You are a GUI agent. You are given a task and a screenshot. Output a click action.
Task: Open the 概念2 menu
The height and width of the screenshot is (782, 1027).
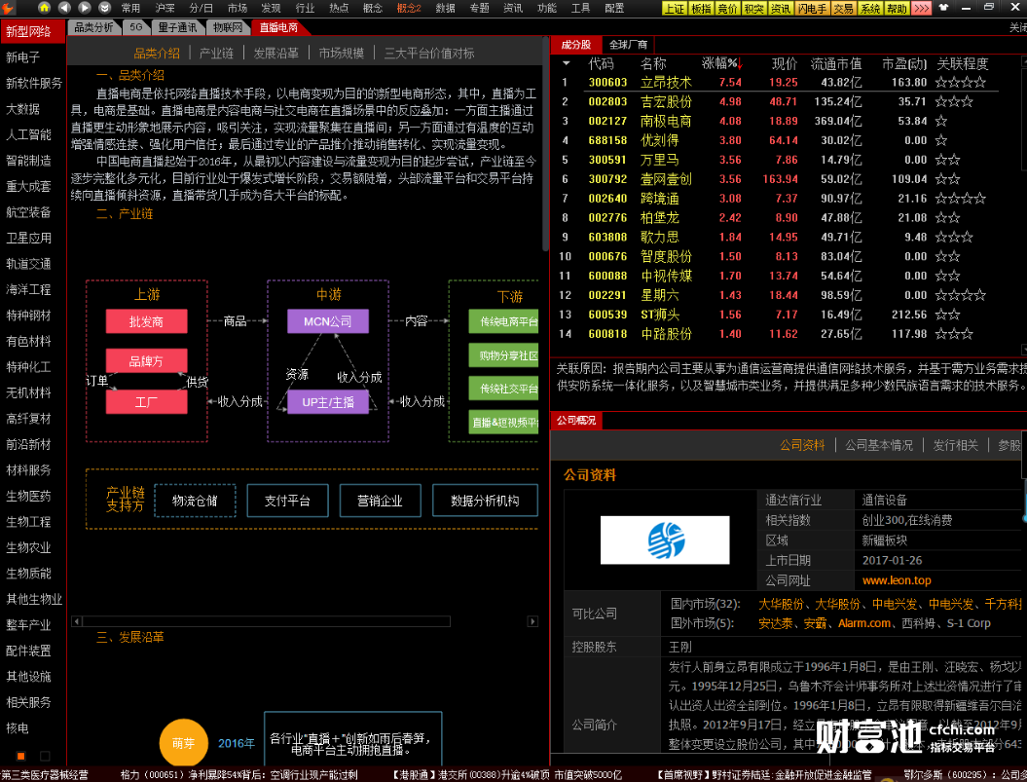[x=409, y=9]
